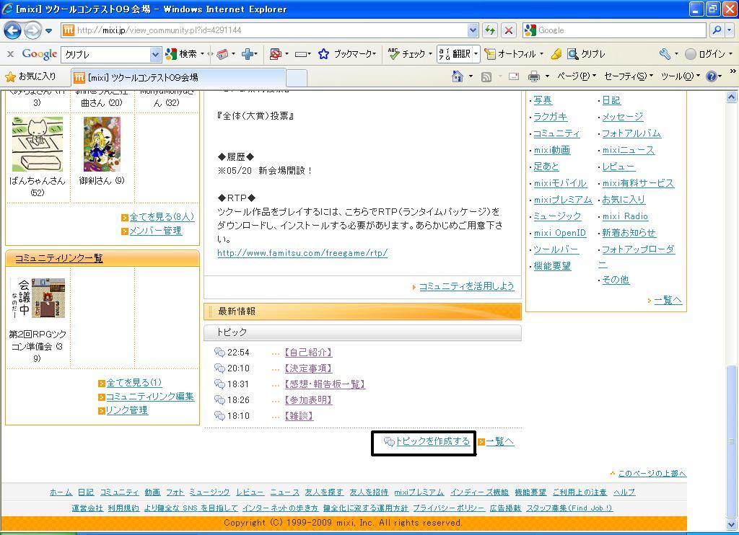Open Google Toolbar bookmarks star
The width and height of the screenshot is (739, 535).
click(x=324, y=54)
